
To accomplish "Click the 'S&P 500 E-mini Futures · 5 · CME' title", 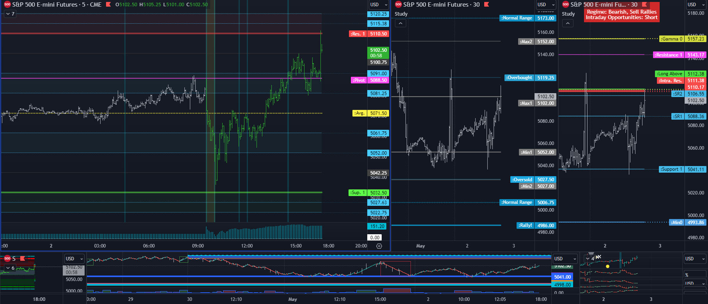I will coord(57,5).
